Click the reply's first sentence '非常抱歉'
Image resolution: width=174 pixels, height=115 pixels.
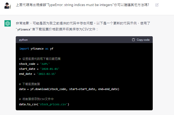coord(23,23)
